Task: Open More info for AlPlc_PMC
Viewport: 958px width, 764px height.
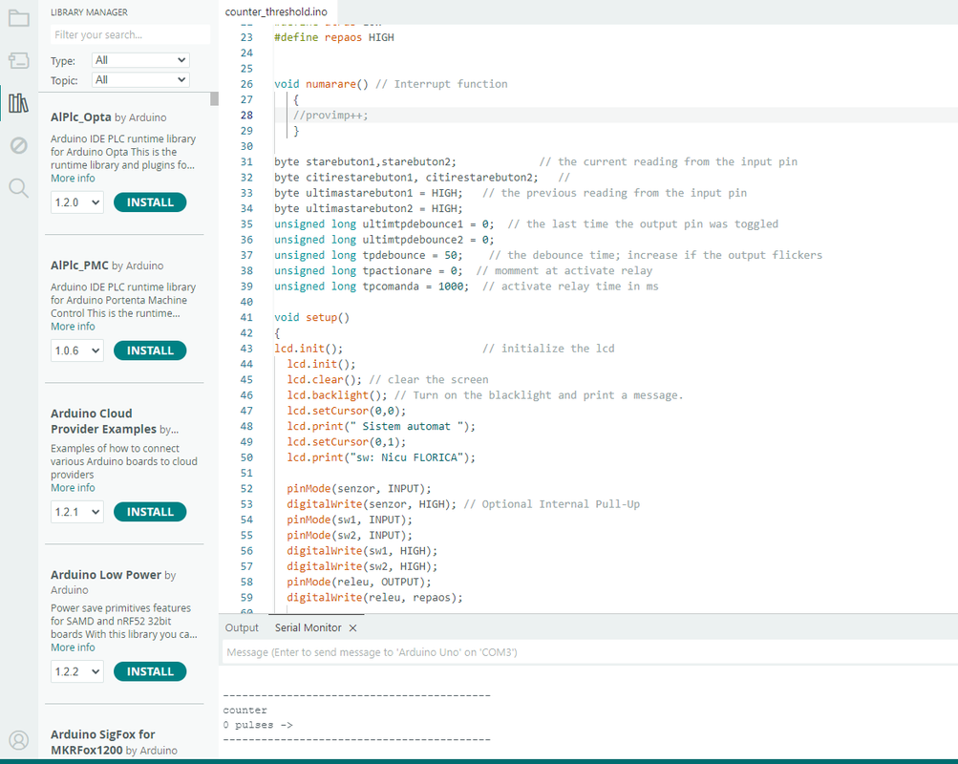Action: [x=73, y=327]
